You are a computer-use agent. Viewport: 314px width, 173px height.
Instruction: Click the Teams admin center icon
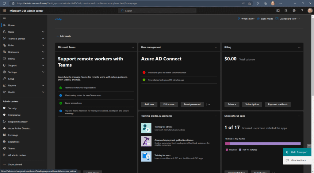click(x=4, y=149)
